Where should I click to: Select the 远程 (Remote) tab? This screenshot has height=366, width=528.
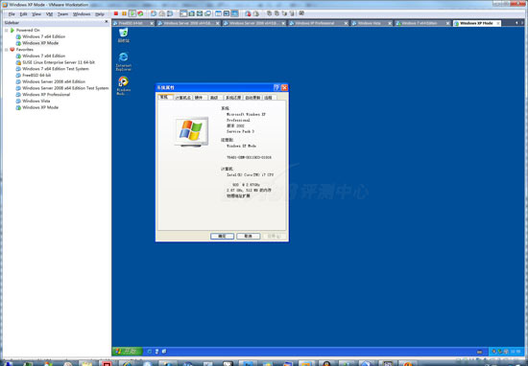point(269,98)
